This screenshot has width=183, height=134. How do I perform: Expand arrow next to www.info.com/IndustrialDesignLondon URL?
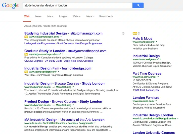[178, 118]
